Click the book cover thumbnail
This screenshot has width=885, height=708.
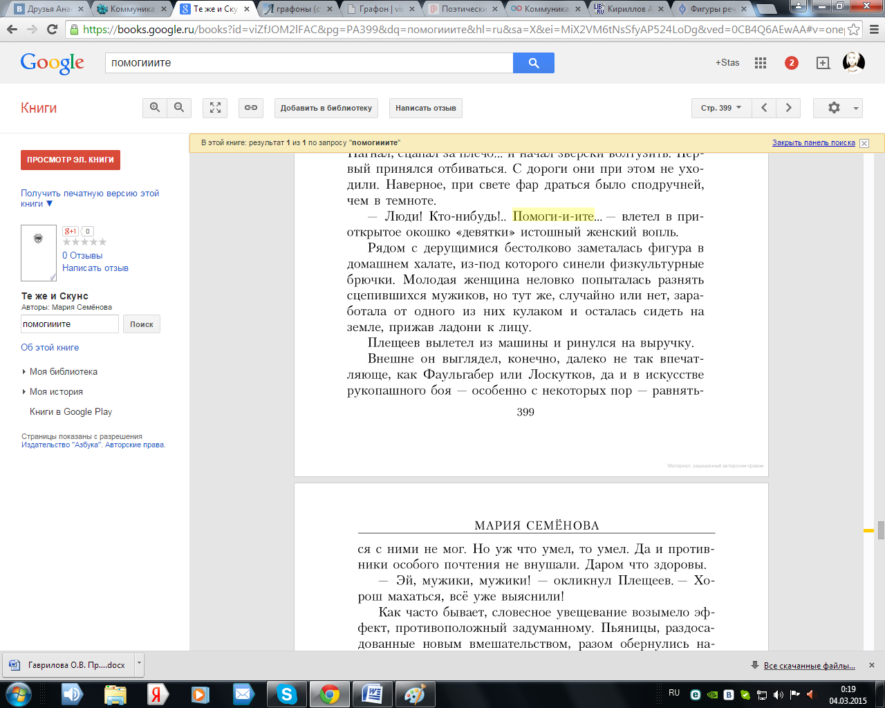(39, 253)
